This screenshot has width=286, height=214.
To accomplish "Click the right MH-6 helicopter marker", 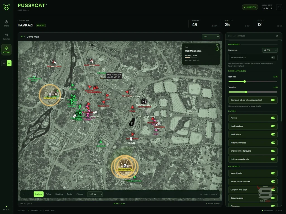I will click(x=91, y=61).
